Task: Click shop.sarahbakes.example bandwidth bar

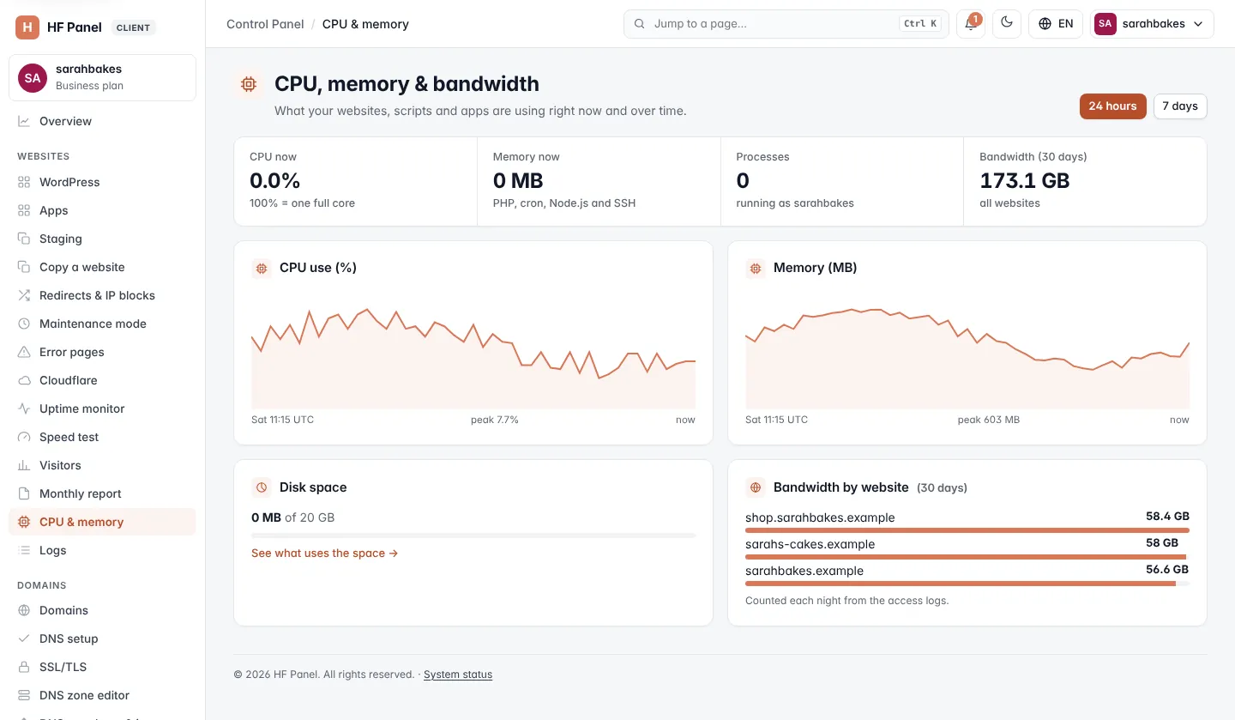Action: coord(967,530)
